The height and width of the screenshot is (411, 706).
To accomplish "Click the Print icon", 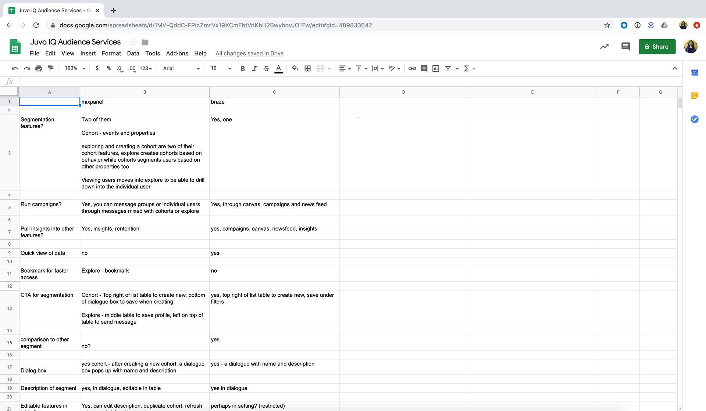I will click(x=39, y=68).
